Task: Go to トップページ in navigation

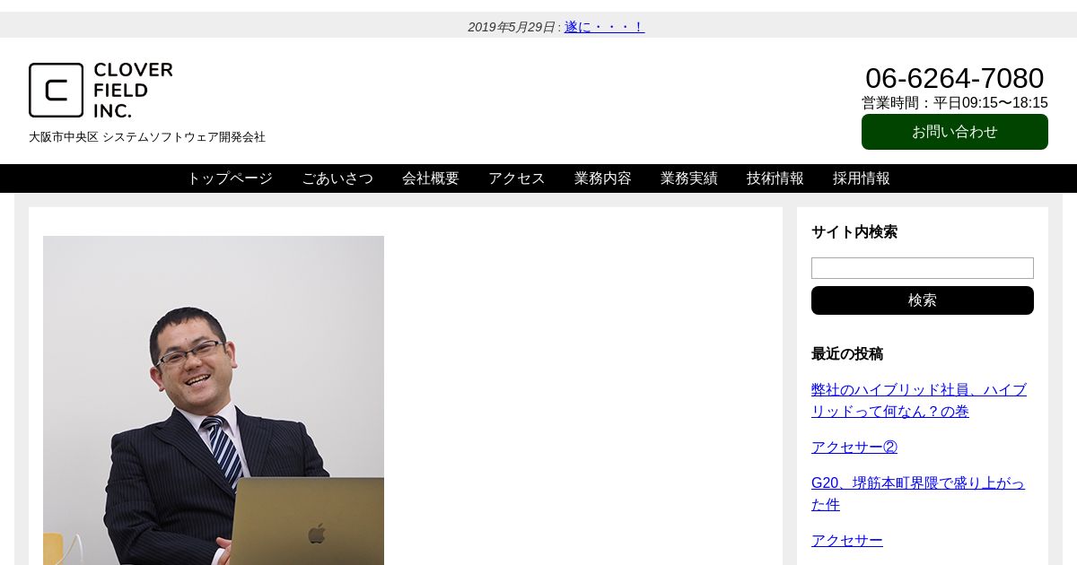Action: point(230,178)
